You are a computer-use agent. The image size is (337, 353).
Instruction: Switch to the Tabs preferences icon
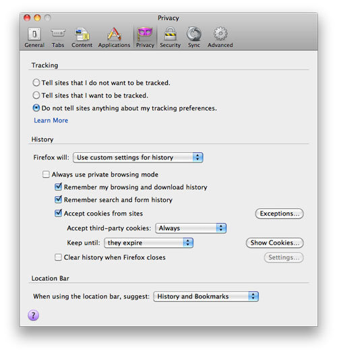pos(58,33)
